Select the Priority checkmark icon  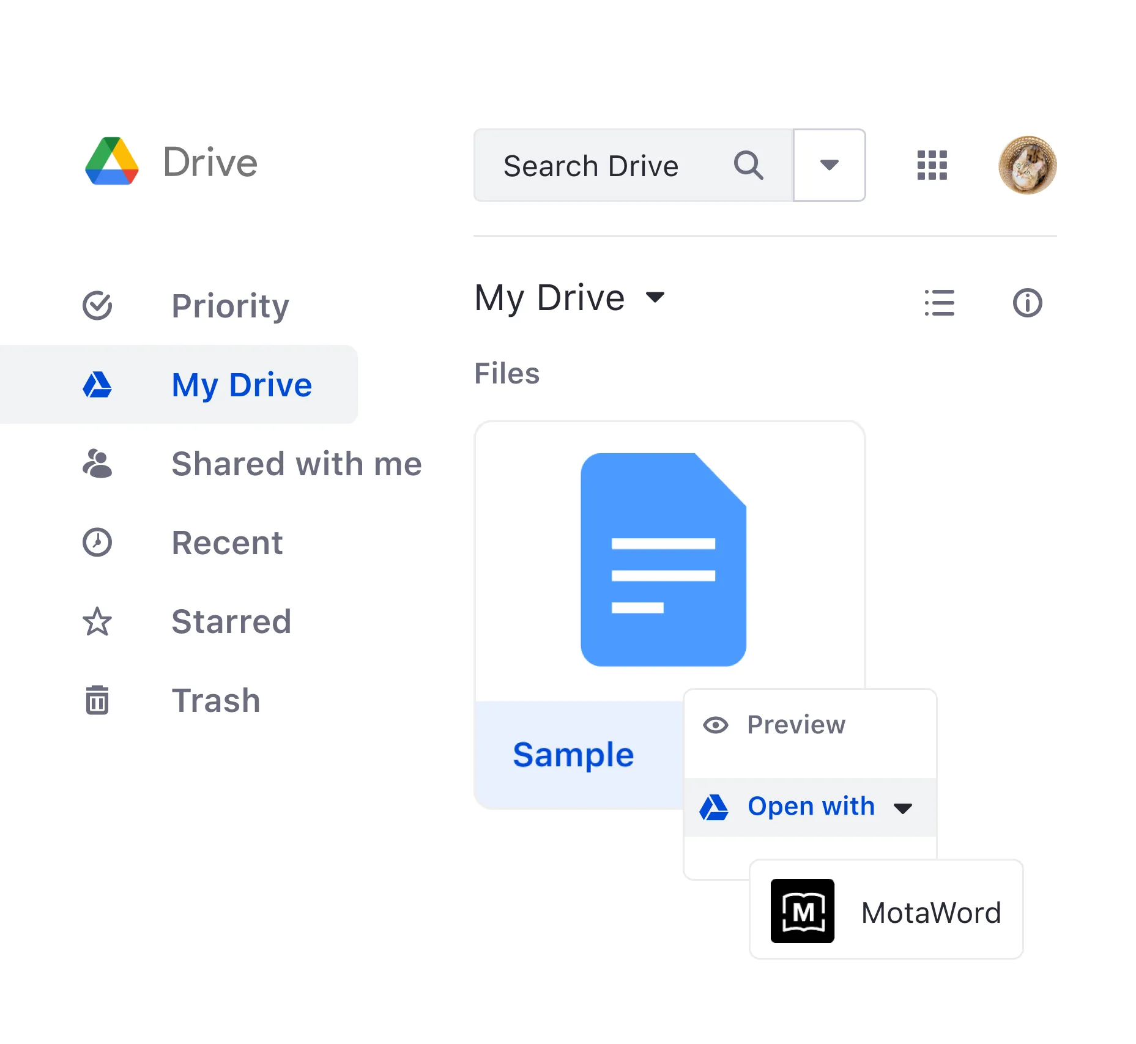(97, 305)
